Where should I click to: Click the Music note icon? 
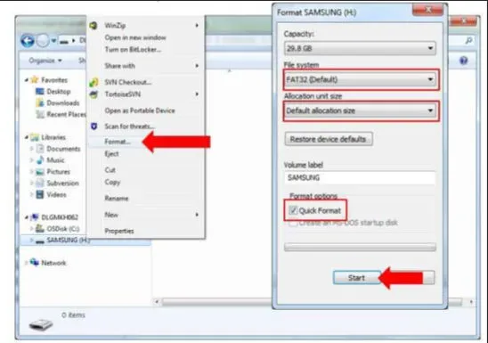40,160
